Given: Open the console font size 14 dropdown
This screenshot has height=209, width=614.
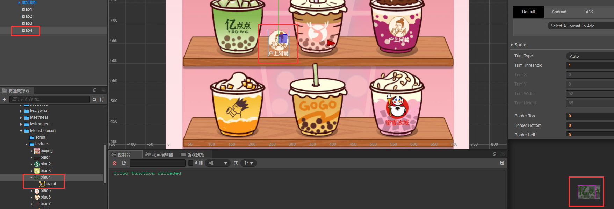Looking at the screenshot, I should click(x=248, y=163).
